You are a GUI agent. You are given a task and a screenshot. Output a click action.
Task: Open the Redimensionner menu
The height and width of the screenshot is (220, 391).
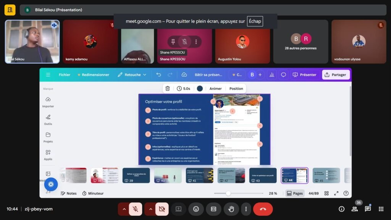93,75
